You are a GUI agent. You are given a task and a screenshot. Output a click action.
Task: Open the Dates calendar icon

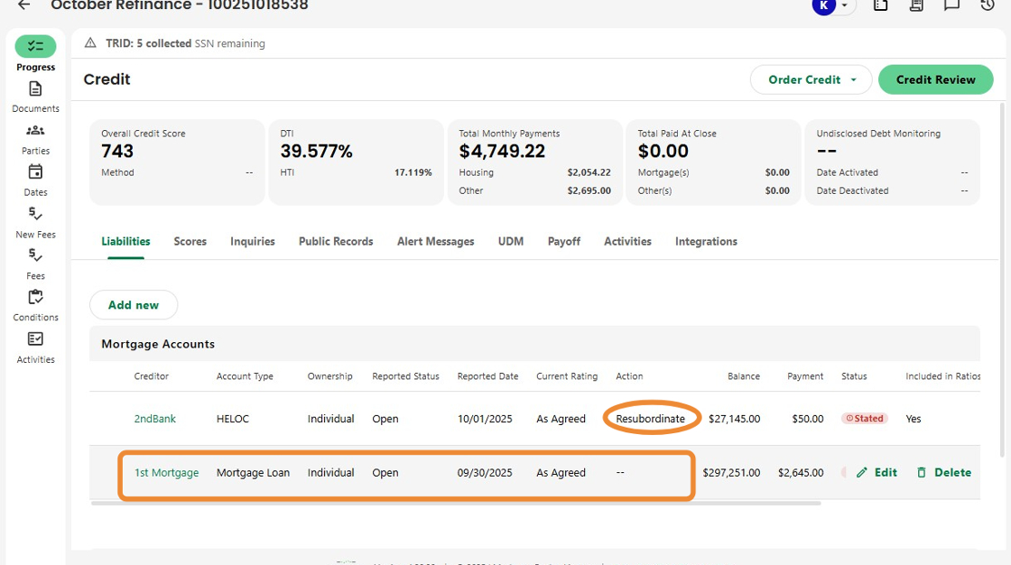pos(35,172)
